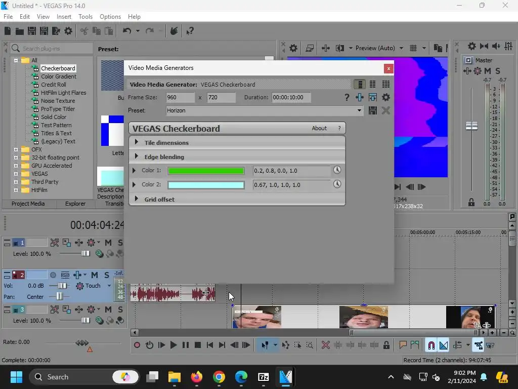518x389 pixels.
Task: Animate Color 1 with clock icon
Action: (337, 170)
